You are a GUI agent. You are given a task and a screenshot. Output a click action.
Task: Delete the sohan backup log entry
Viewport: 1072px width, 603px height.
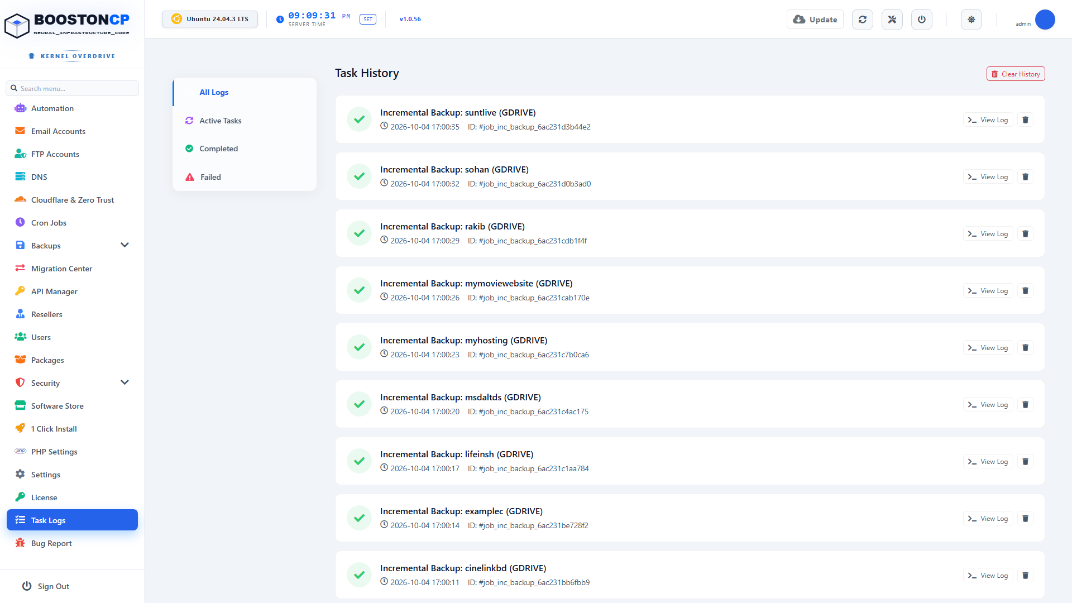pos(1025,177)
